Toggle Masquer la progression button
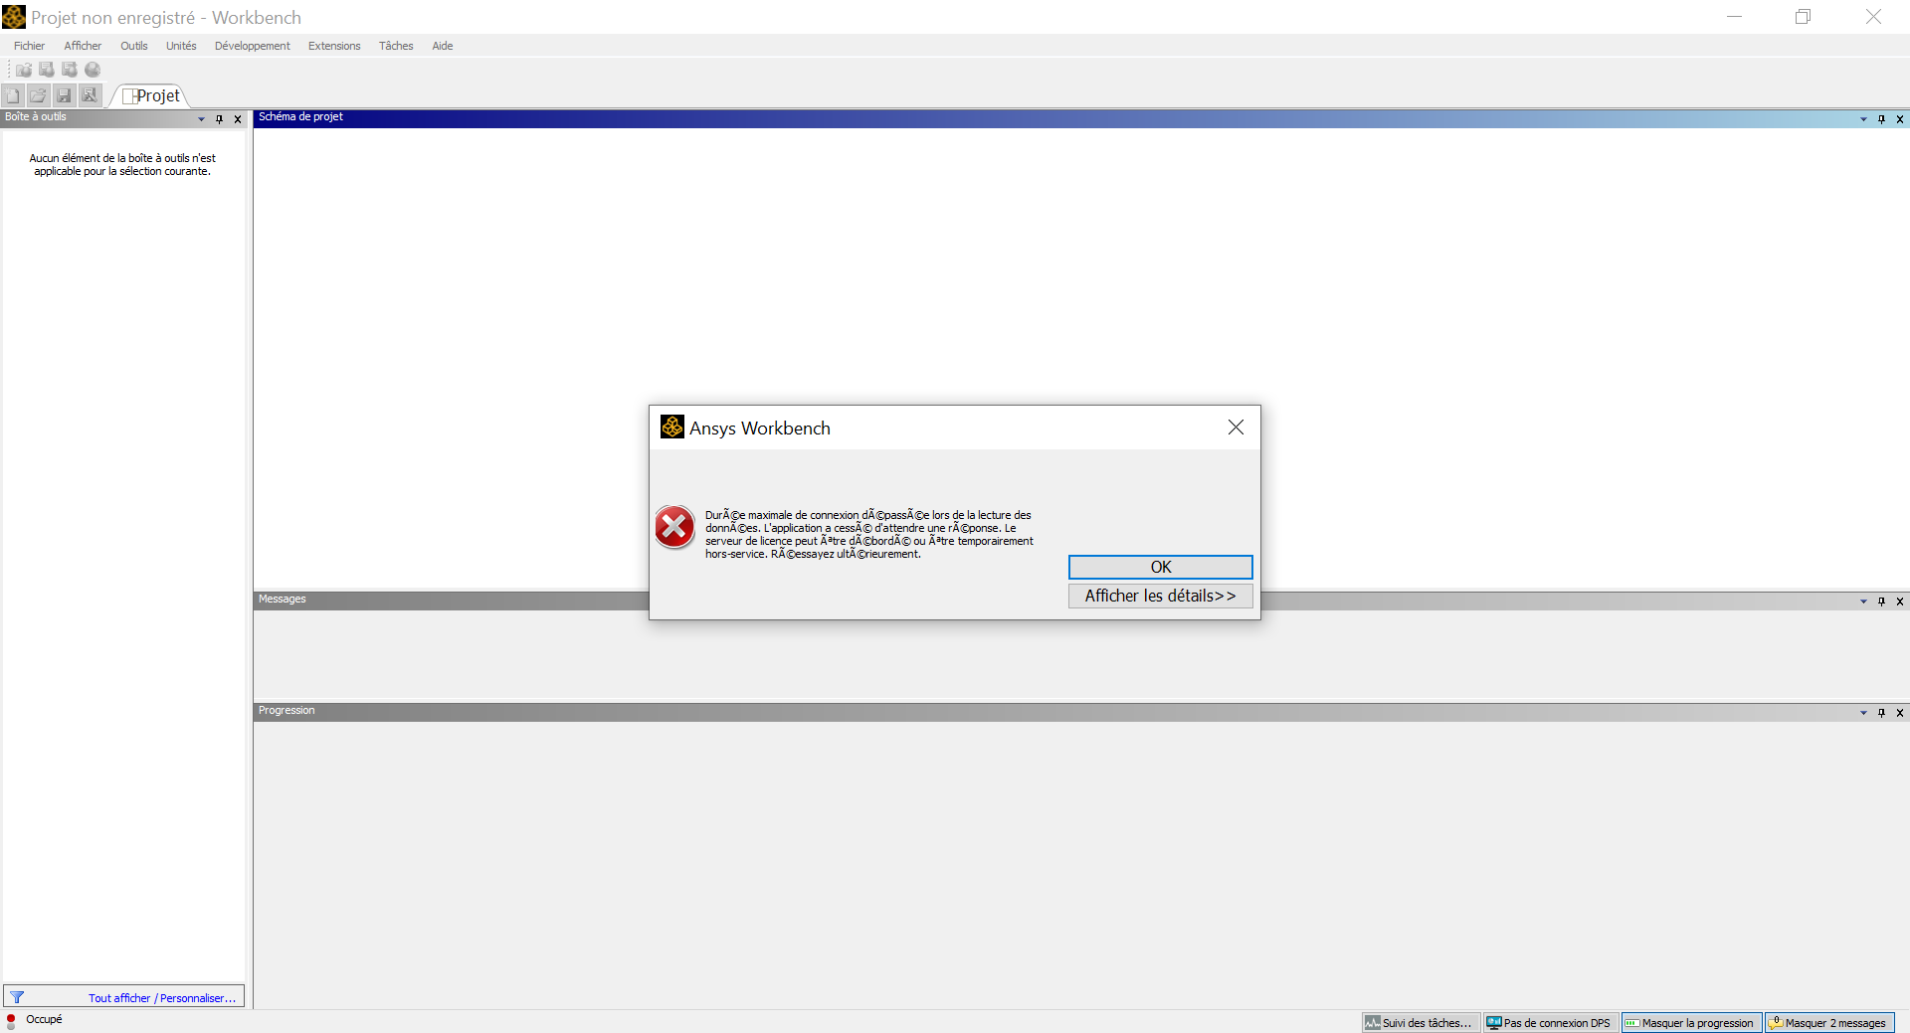1910x1033 pixels. (x=1690, y=1022)
